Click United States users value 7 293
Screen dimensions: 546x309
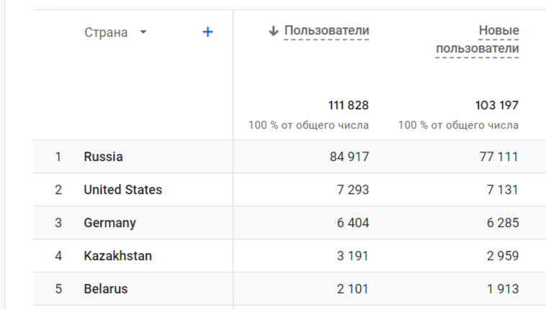pyautogui.click(x=353, y=190)
